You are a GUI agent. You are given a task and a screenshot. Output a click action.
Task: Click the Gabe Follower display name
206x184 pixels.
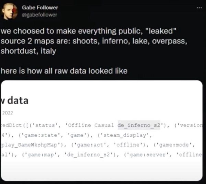pos(40,7)
